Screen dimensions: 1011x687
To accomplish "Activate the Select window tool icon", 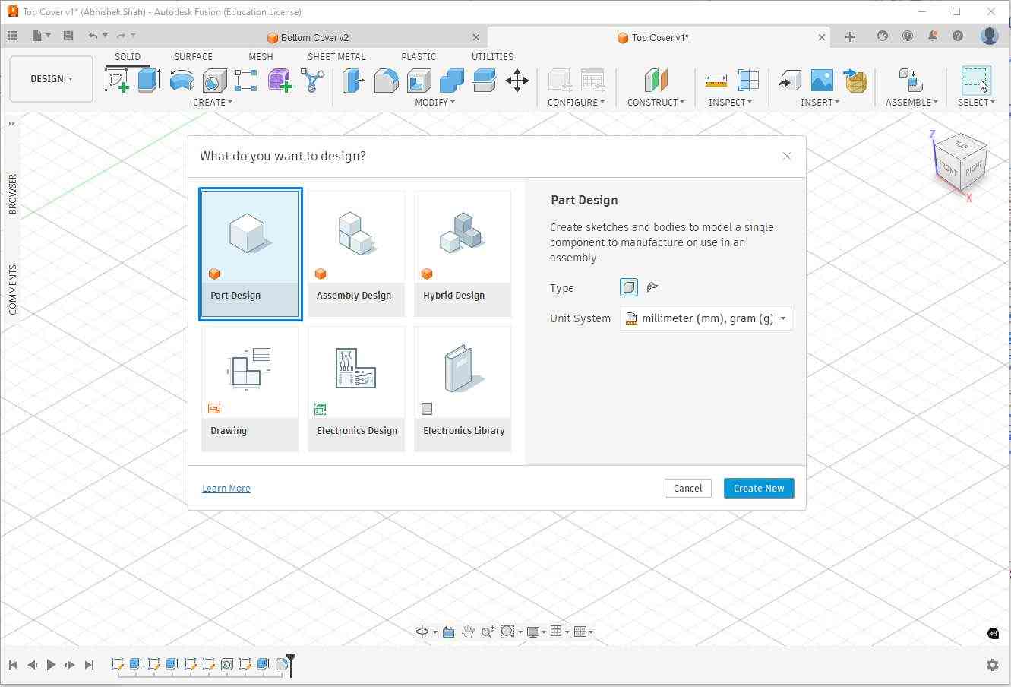I will point(976,80).
